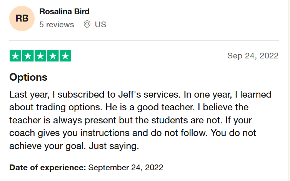Viewport: 290px width, 181px height.
Task: Select the third green rating star
Action: tap(40, 56)
